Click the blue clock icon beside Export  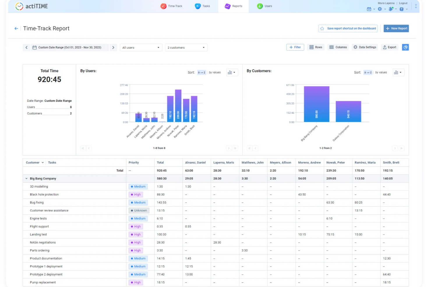click(x=405, y=47)
